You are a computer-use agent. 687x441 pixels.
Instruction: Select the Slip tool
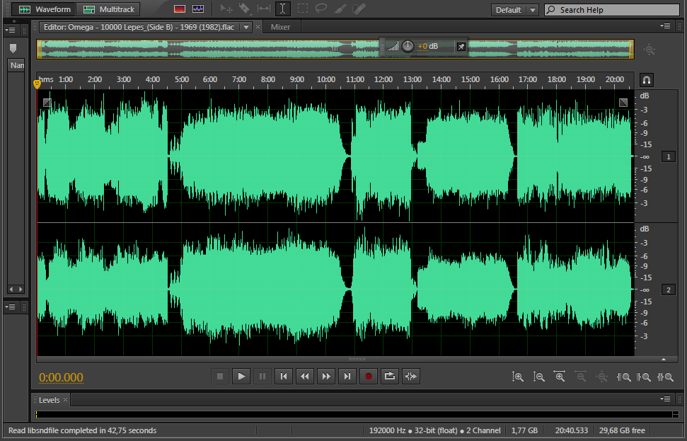click(264, 8)
